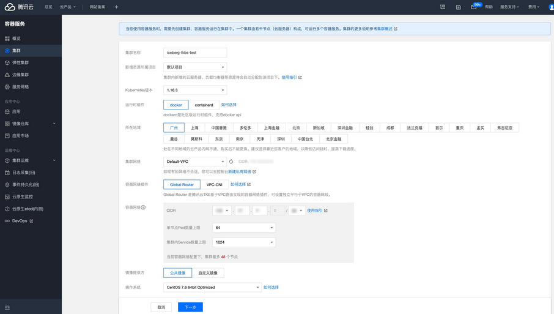This screenshot has width=554, height=314.
Task: Click the 服务网格 icon in sidebar
Action: click(7, 87)
